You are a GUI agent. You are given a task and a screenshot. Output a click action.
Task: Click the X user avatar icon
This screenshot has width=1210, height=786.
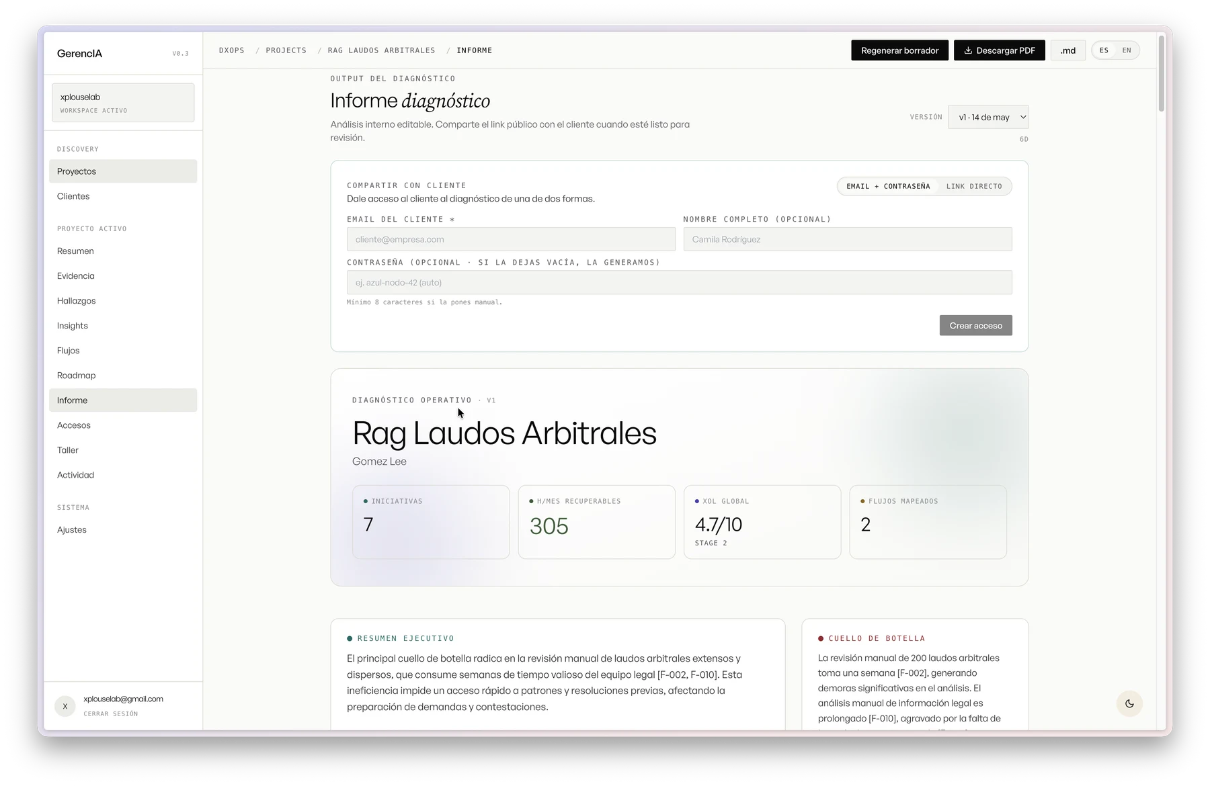coord(65,706)
